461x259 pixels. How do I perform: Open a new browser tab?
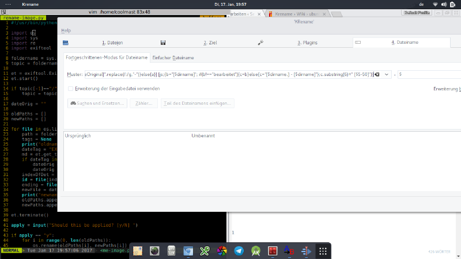337,14
